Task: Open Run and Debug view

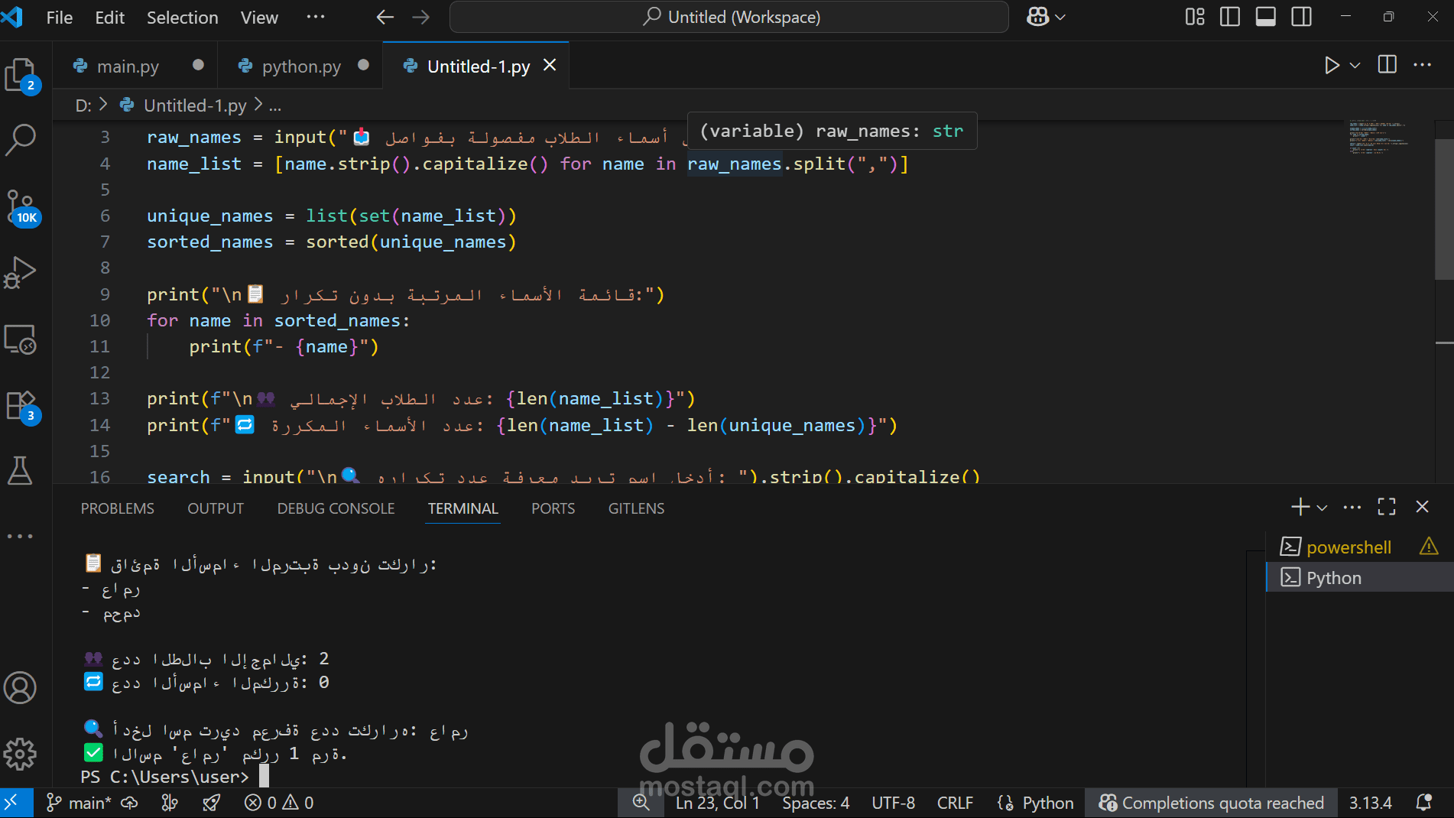Action: pyautogui.click(x=21, y=272)
